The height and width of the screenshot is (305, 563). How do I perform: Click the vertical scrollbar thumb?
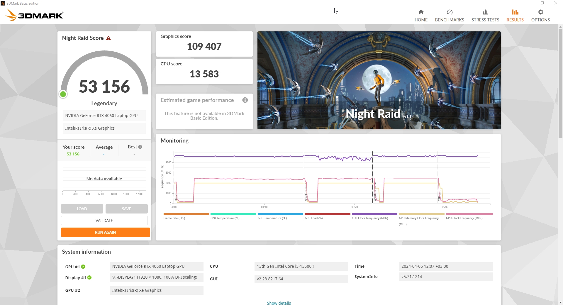tap(560, 84)
